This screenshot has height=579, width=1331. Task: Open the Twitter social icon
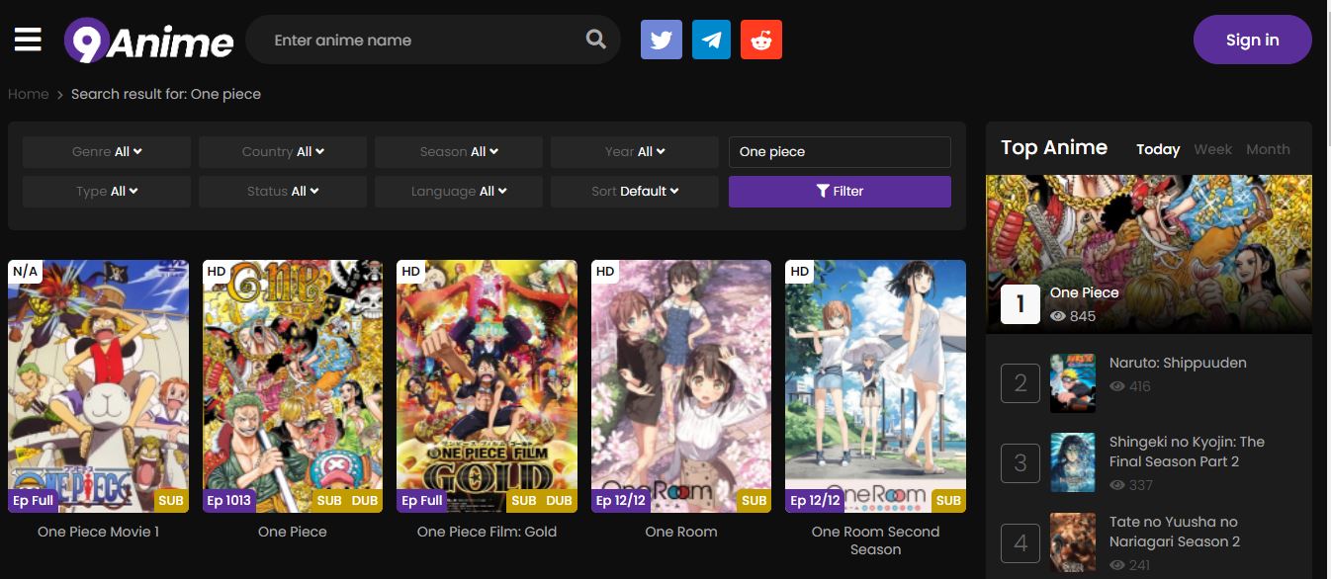(662, 40)
